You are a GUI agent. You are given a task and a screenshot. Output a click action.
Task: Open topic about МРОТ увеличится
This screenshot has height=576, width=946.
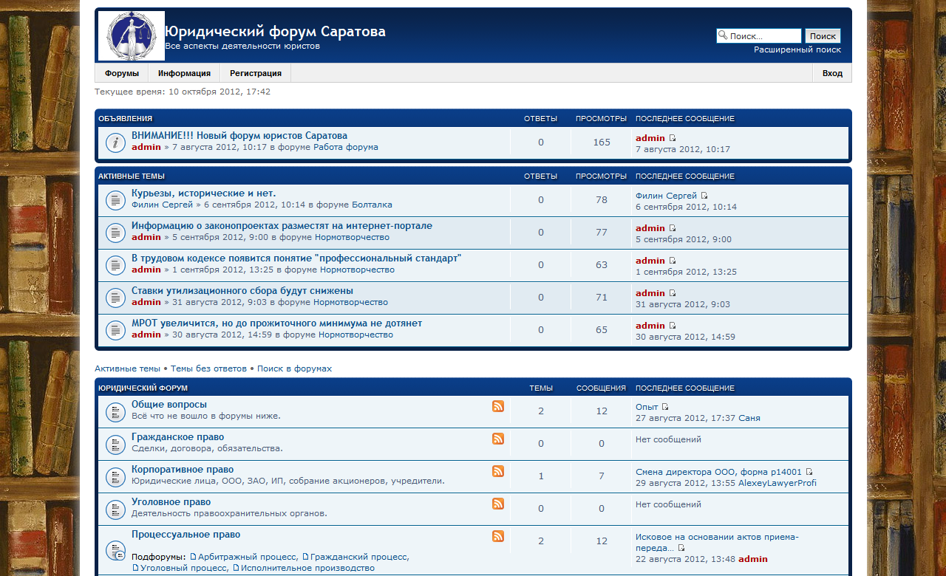tap(276, 323)
